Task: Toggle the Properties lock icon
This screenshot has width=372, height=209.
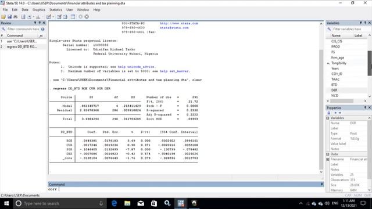Action: 329,113
